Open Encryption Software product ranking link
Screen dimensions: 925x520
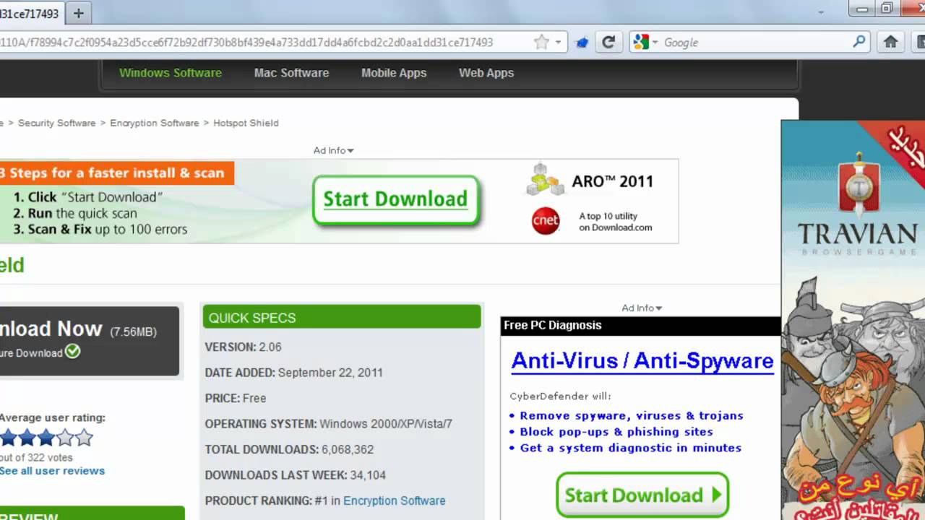point(394,500)
